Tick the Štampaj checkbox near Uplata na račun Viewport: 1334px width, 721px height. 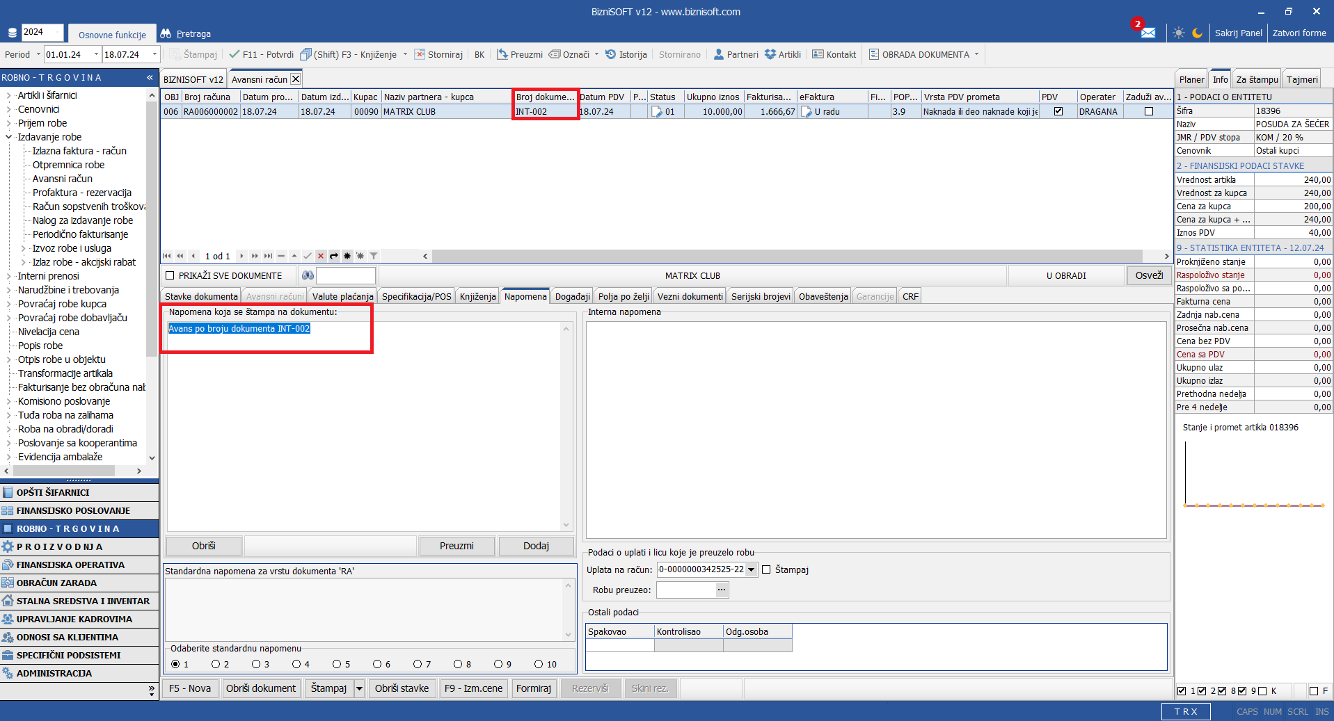click(x=766, y=569)
